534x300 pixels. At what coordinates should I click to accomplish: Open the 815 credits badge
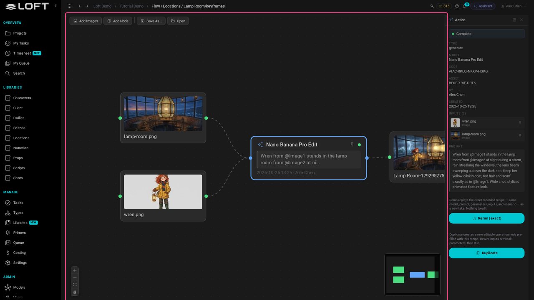click(x=444, y=6)
